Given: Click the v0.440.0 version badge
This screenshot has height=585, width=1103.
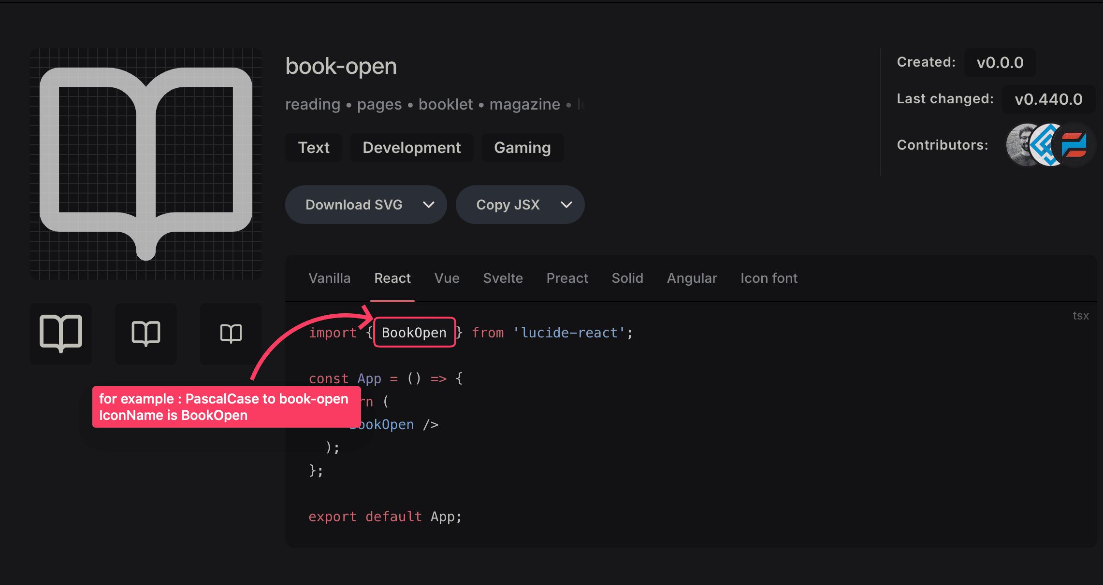Looking at the screenshot, I should [x=1048, y=99].
